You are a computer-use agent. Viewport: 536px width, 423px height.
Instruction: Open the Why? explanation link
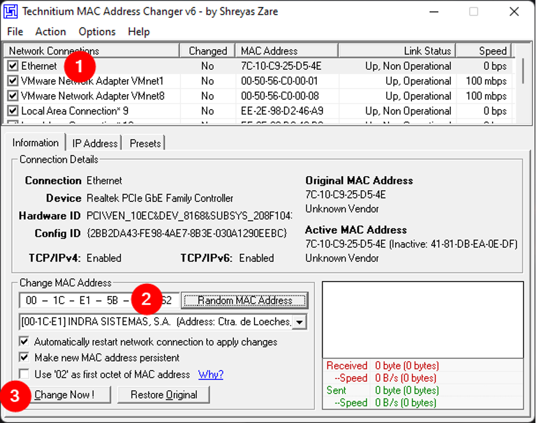click(210, 374)
